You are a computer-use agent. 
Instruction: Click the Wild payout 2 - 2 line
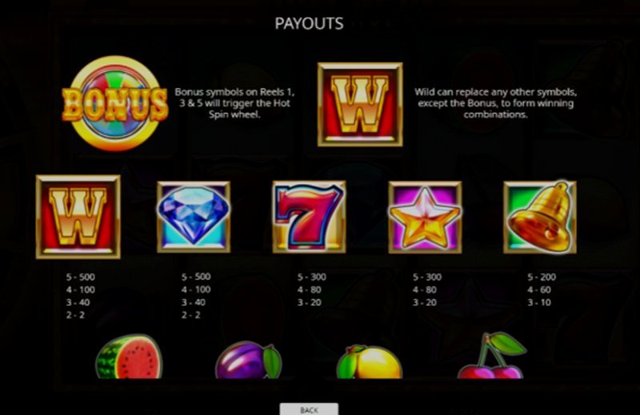pyautogui.click(x=75, y=315)
